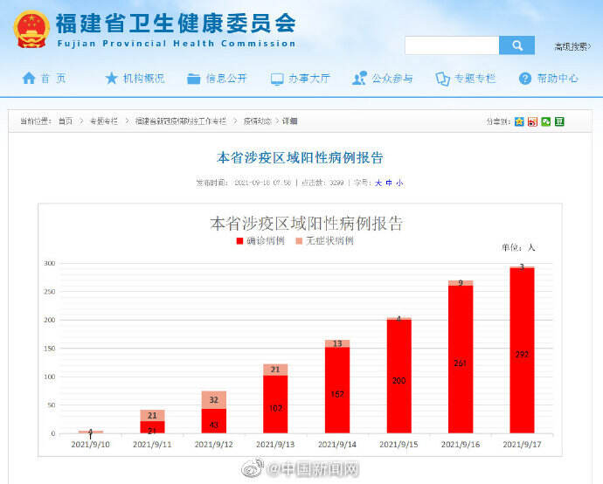Click the 2021/9/17 axis label
The image size is (603, 484).
coord(522,445)
